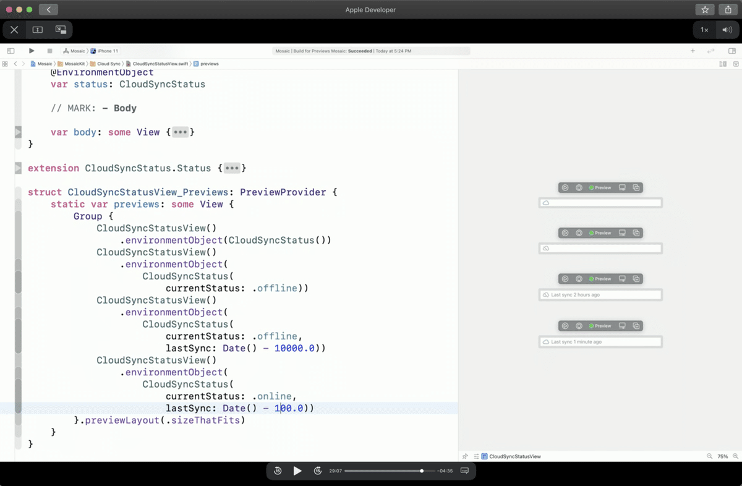Image resolution: width=742 pixels, height=486 pixels.
Task: Click second Preview label in canvas
Action: pos(600,233)
